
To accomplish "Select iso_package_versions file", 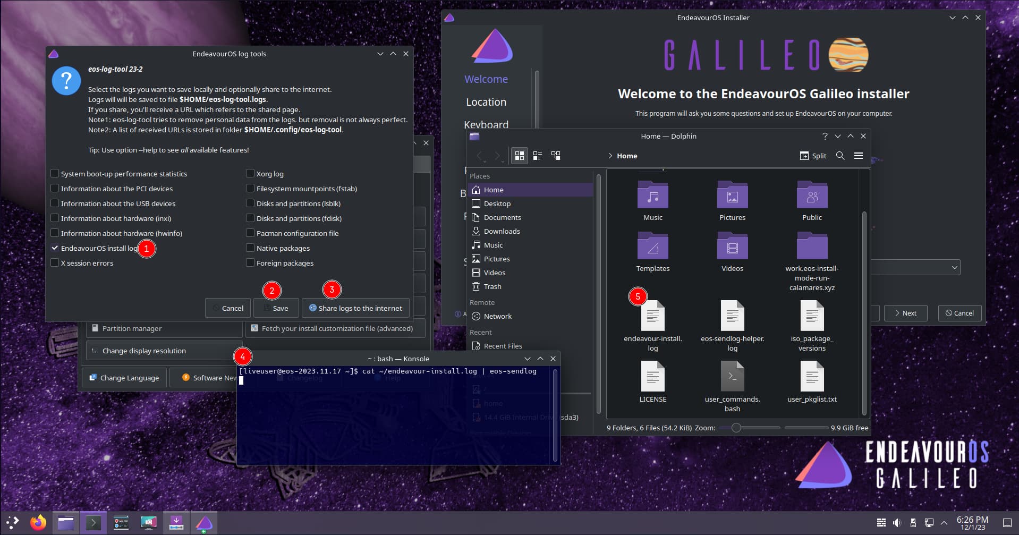I will coord(812,326).
